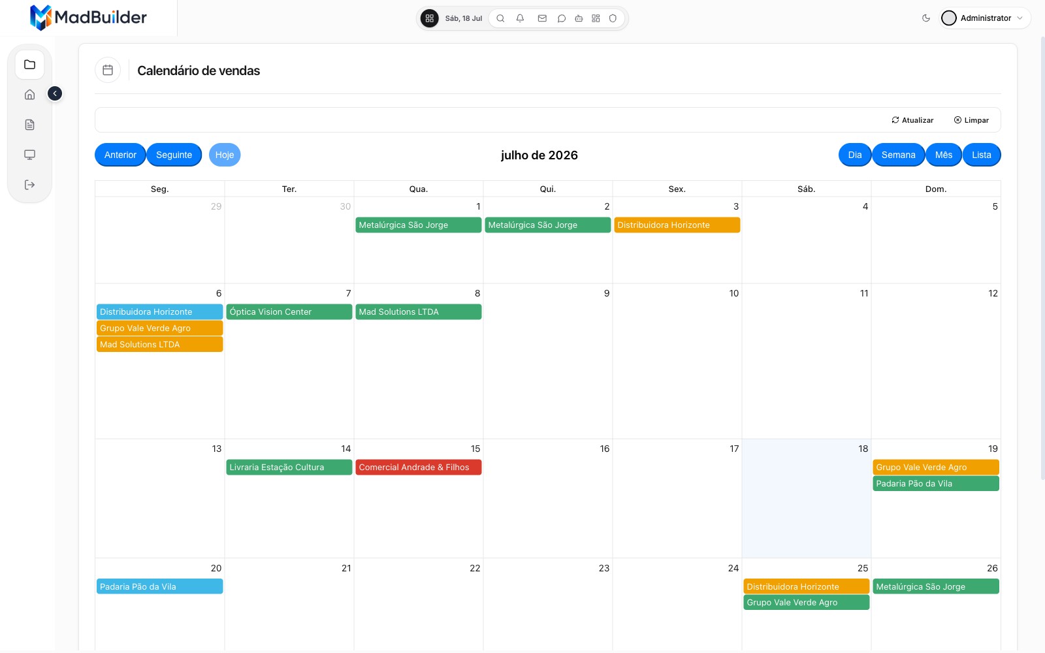Open the Administrator user dropdown

point(985,18)
